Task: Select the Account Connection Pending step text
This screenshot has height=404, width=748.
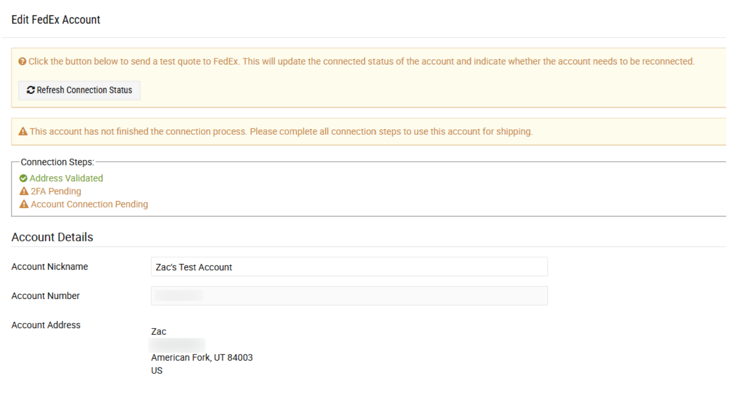Action: pos(89,204)
